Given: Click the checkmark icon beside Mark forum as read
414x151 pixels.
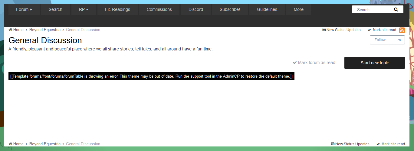Looking at the screenshot, I should click(295, 63).
